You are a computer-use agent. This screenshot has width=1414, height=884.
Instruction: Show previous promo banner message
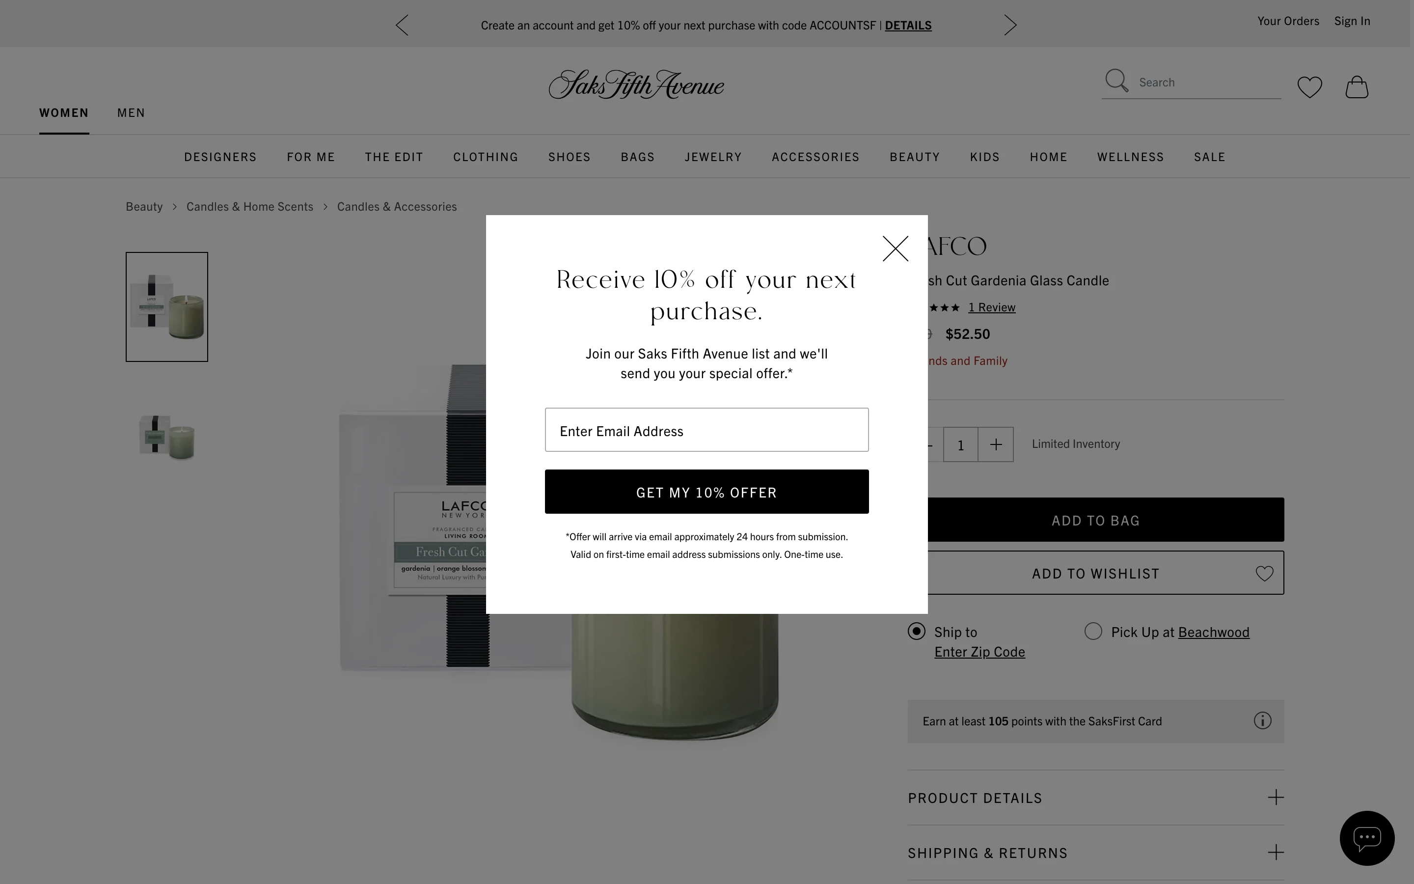(402, 25)
